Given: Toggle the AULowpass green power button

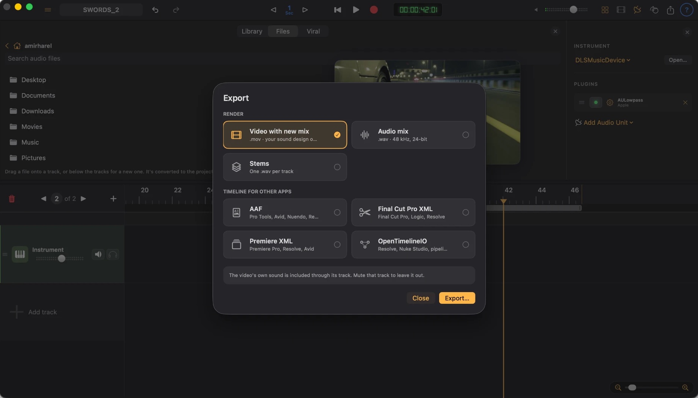Looking at the screenshot, I should [x=596, y=103].
